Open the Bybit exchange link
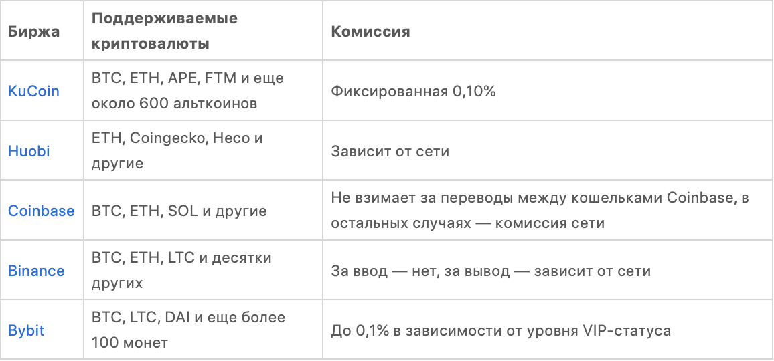The image size is (774, 361). coord(26,331)
